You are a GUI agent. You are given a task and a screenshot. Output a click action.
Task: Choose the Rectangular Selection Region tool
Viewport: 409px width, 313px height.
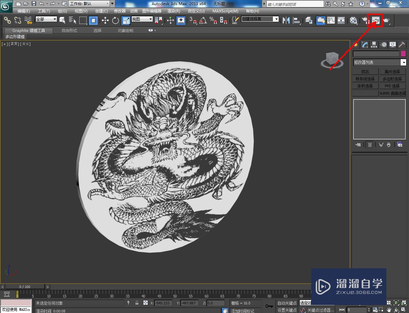(x=83, y=20)
